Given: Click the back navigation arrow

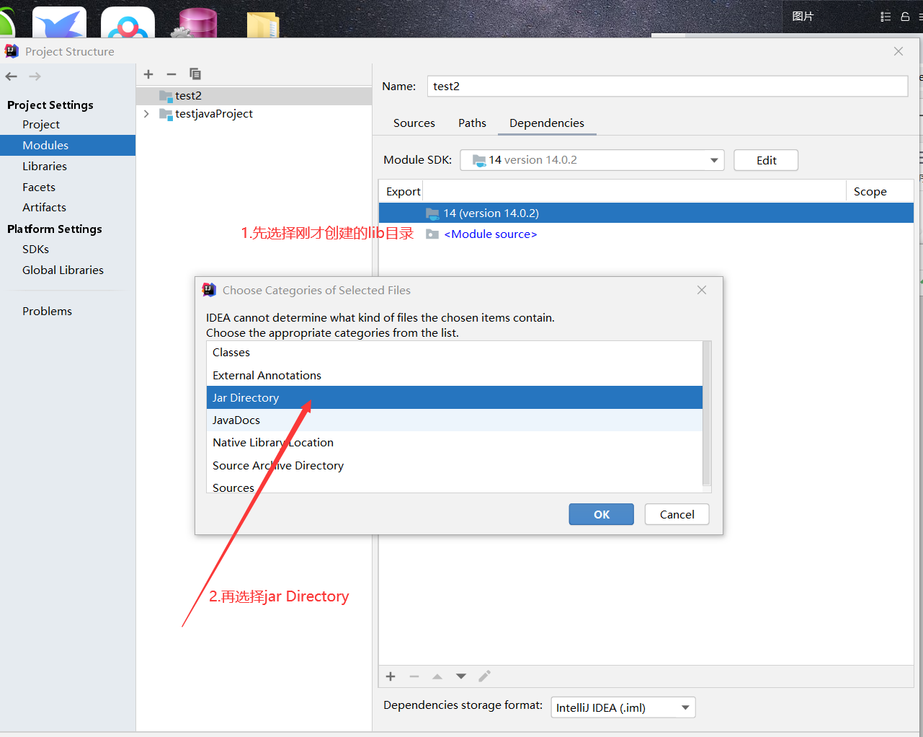Looking at the screenshot, I should [12, 76].
